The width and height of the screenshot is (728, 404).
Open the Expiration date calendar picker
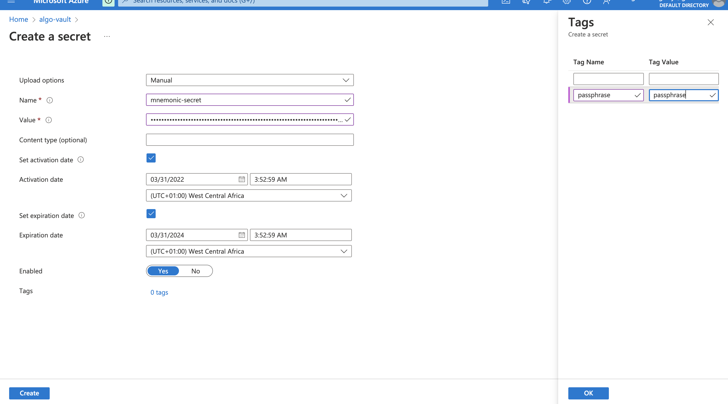click(242, 235)
